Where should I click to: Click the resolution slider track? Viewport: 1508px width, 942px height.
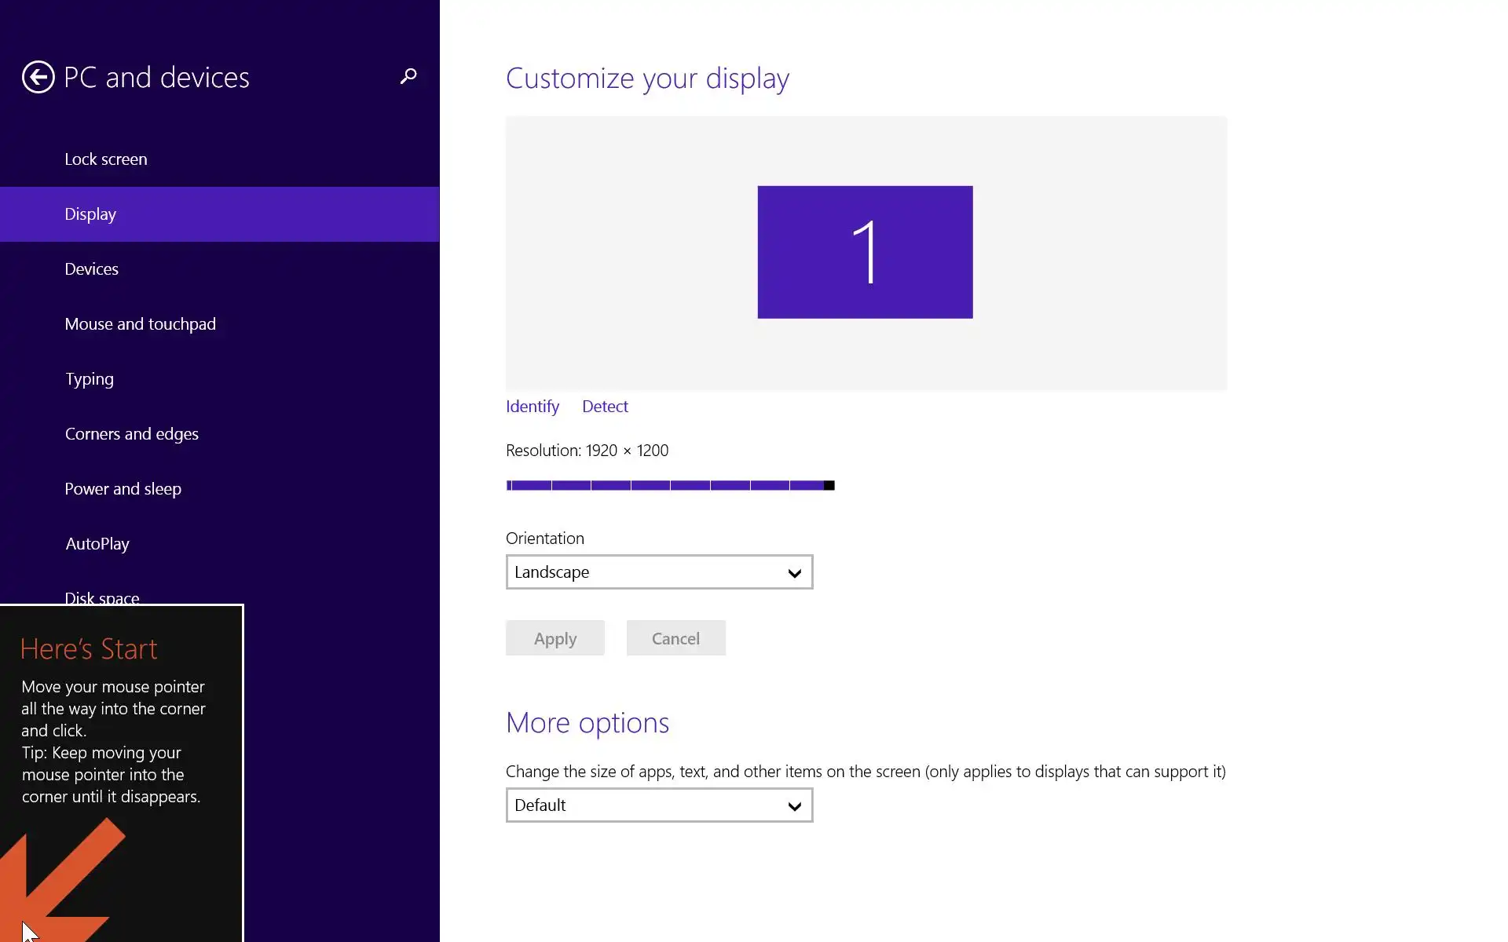click(x=669, y=485)
